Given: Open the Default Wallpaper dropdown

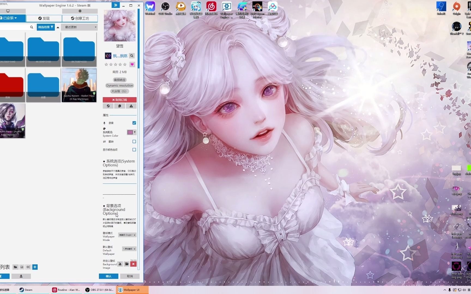Looking at the screenshot, I should (129, 249).
